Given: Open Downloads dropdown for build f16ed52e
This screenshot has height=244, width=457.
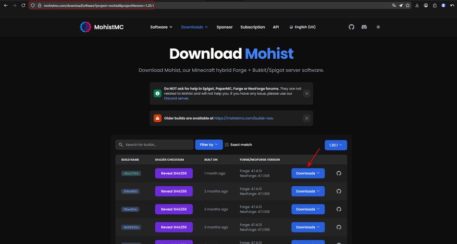Looking at the screenshot, I should 308,209.
